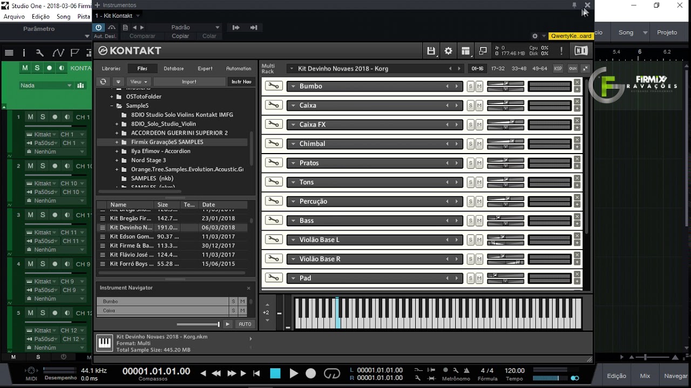Stop in the Studio One transport
This screenshot has height=388, width=691.
pyautogui.click(x=275, y=373)
